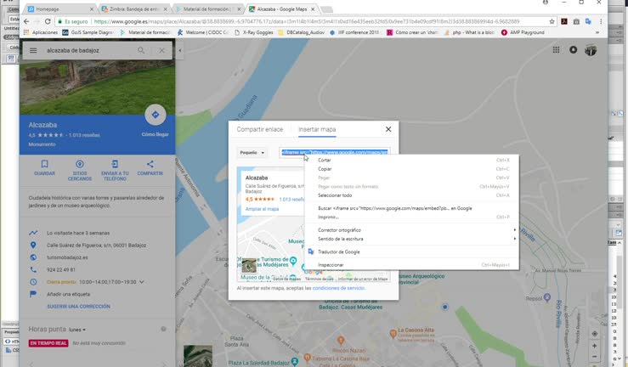Click the iframe embed code field
This screenshot has height=367, width=628.
(335, 152)
